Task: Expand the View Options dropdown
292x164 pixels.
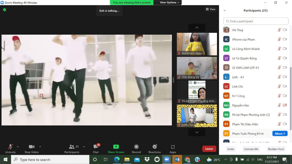Action: [x=169, y=2]
